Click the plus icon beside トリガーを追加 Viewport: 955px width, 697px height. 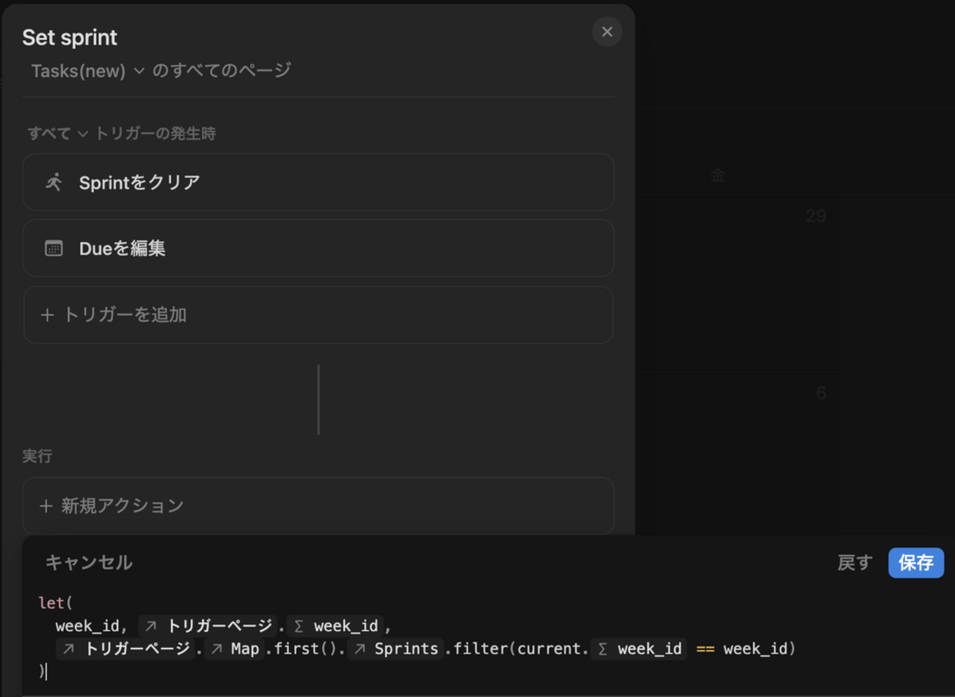click(47, 315)
